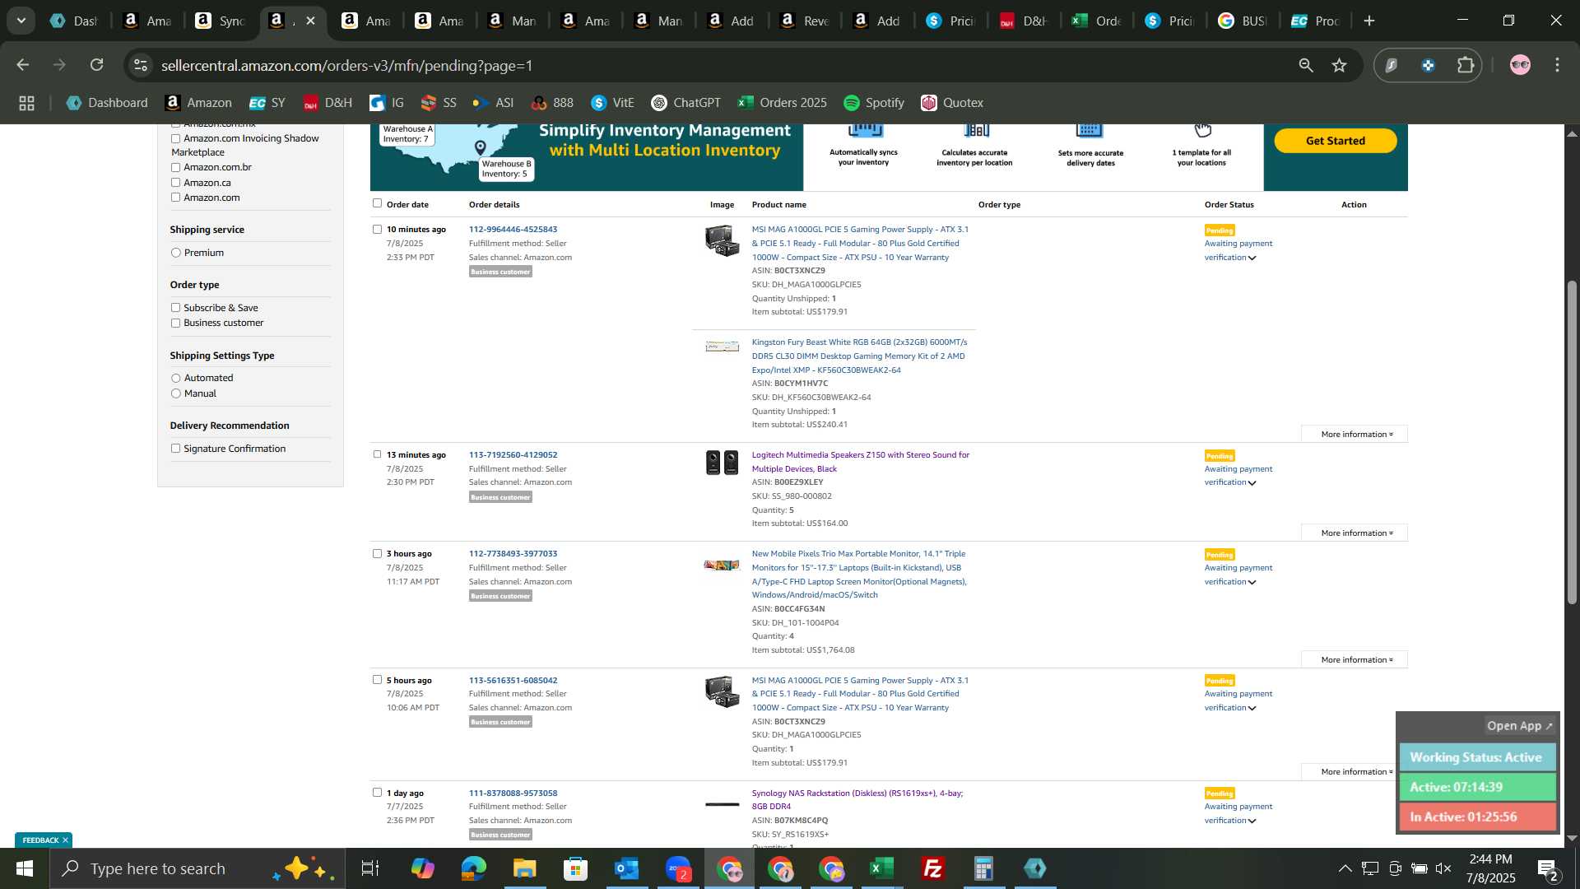Switch to the D&H browser tab
Viewport: 1580px width, 889px height.
tap(1024, 21)
